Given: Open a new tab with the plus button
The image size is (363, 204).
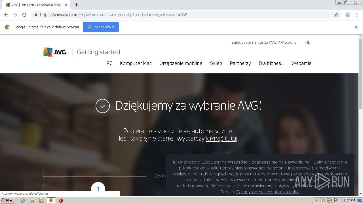Looking at the screenshot, I should [x=77, y=5].
